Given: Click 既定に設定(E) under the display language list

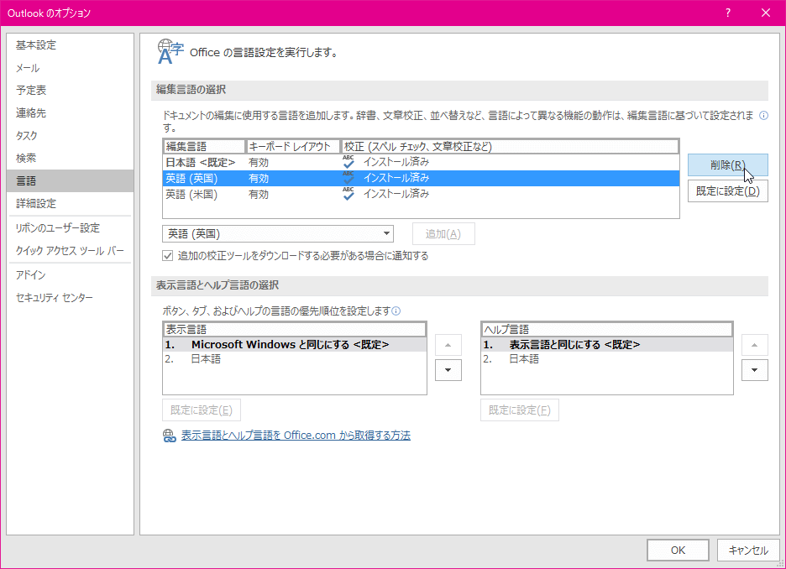Looking at the screenshot, I should [x=201, y=410].
